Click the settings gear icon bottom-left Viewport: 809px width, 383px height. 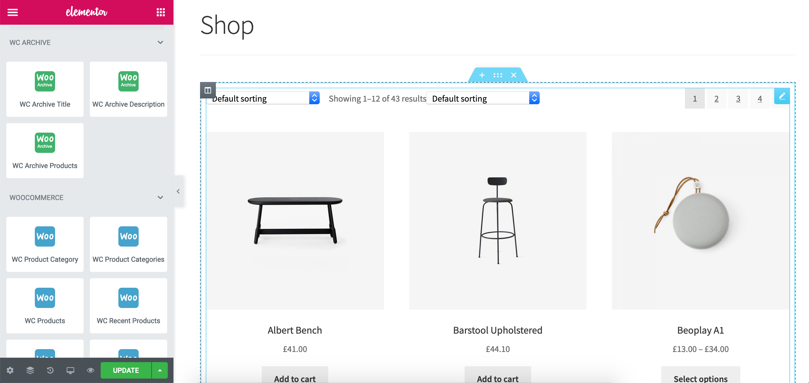click(x=10, y=371)
